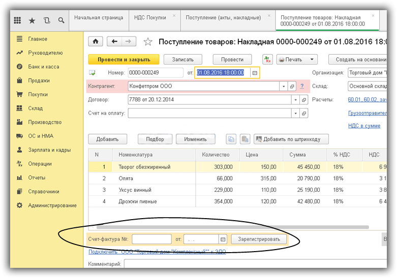Go to home page with house button
This screenshot has width=397, height=278.
[96, 42]
